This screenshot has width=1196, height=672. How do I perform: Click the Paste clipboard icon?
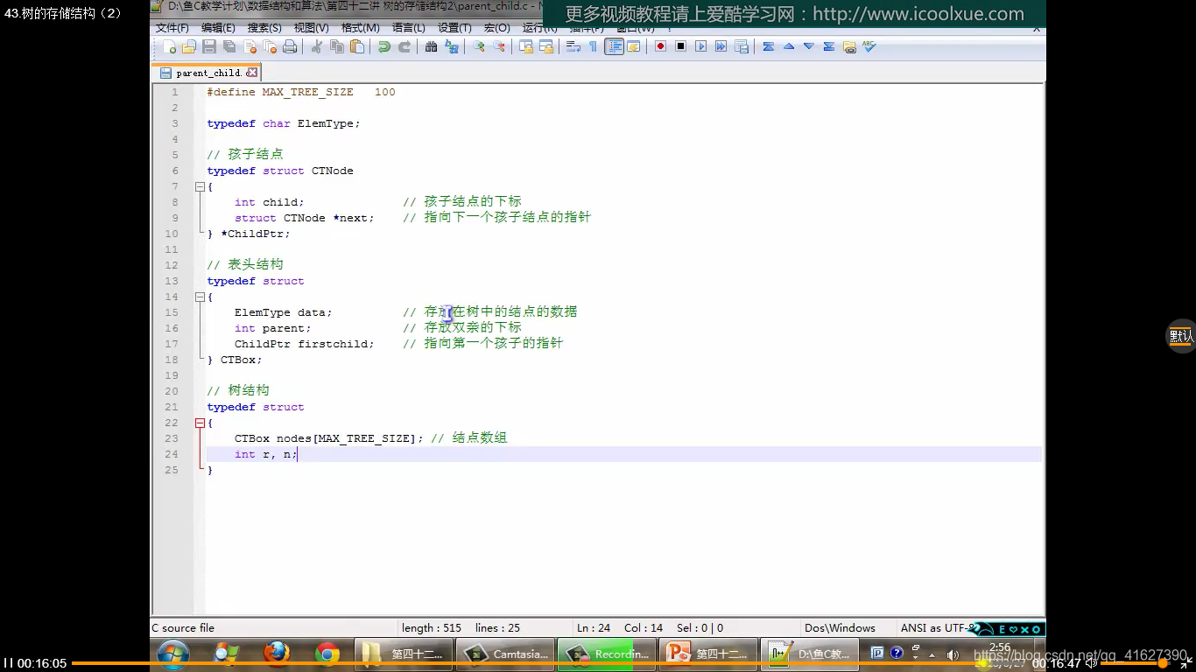pos(357,47)
